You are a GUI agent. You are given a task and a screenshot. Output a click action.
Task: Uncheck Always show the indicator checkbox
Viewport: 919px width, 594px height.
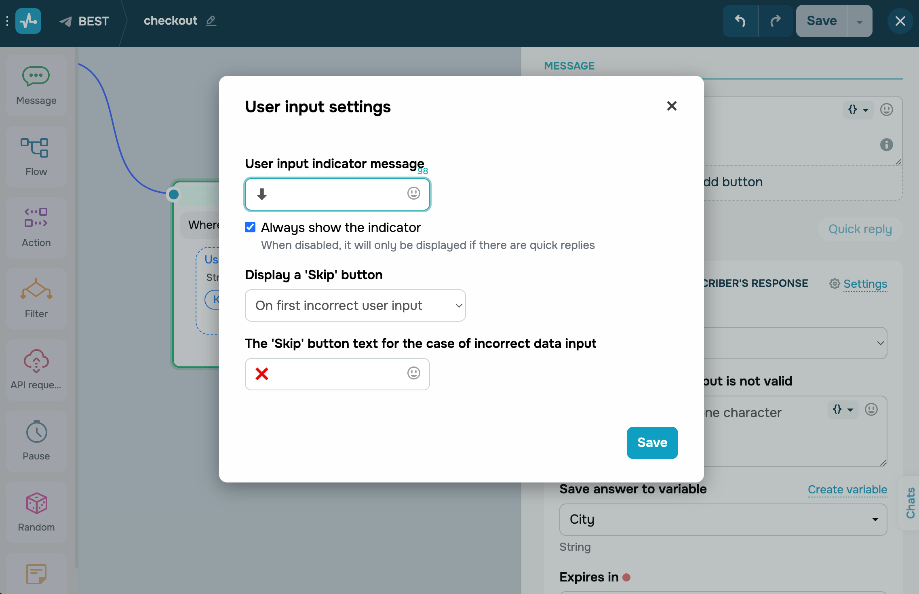tap(250, 227)
